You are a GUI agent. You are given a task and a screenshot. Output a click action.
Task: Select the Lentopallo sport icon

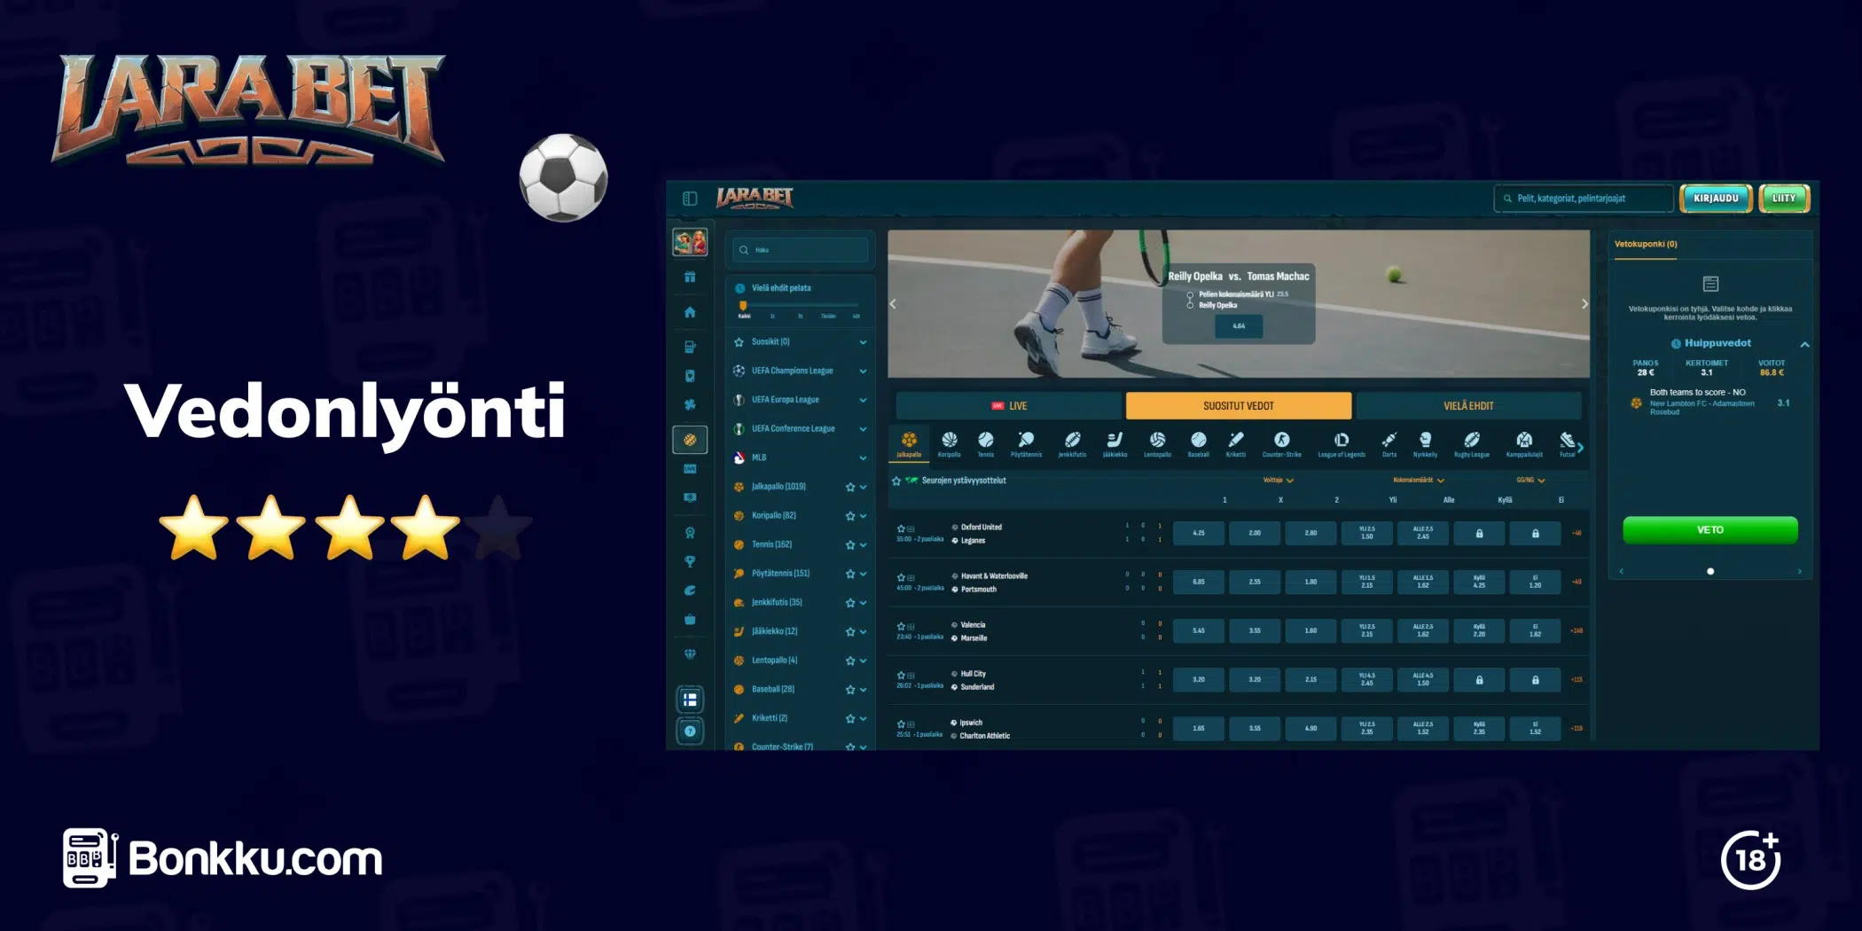pyautogui.click(x=1157, y=444)
